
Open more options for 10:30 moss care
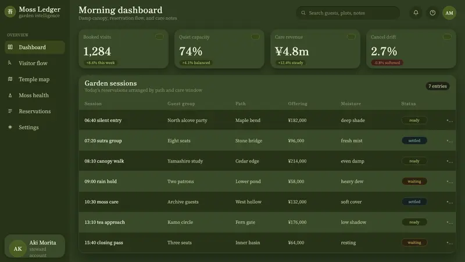coord(449,201)
